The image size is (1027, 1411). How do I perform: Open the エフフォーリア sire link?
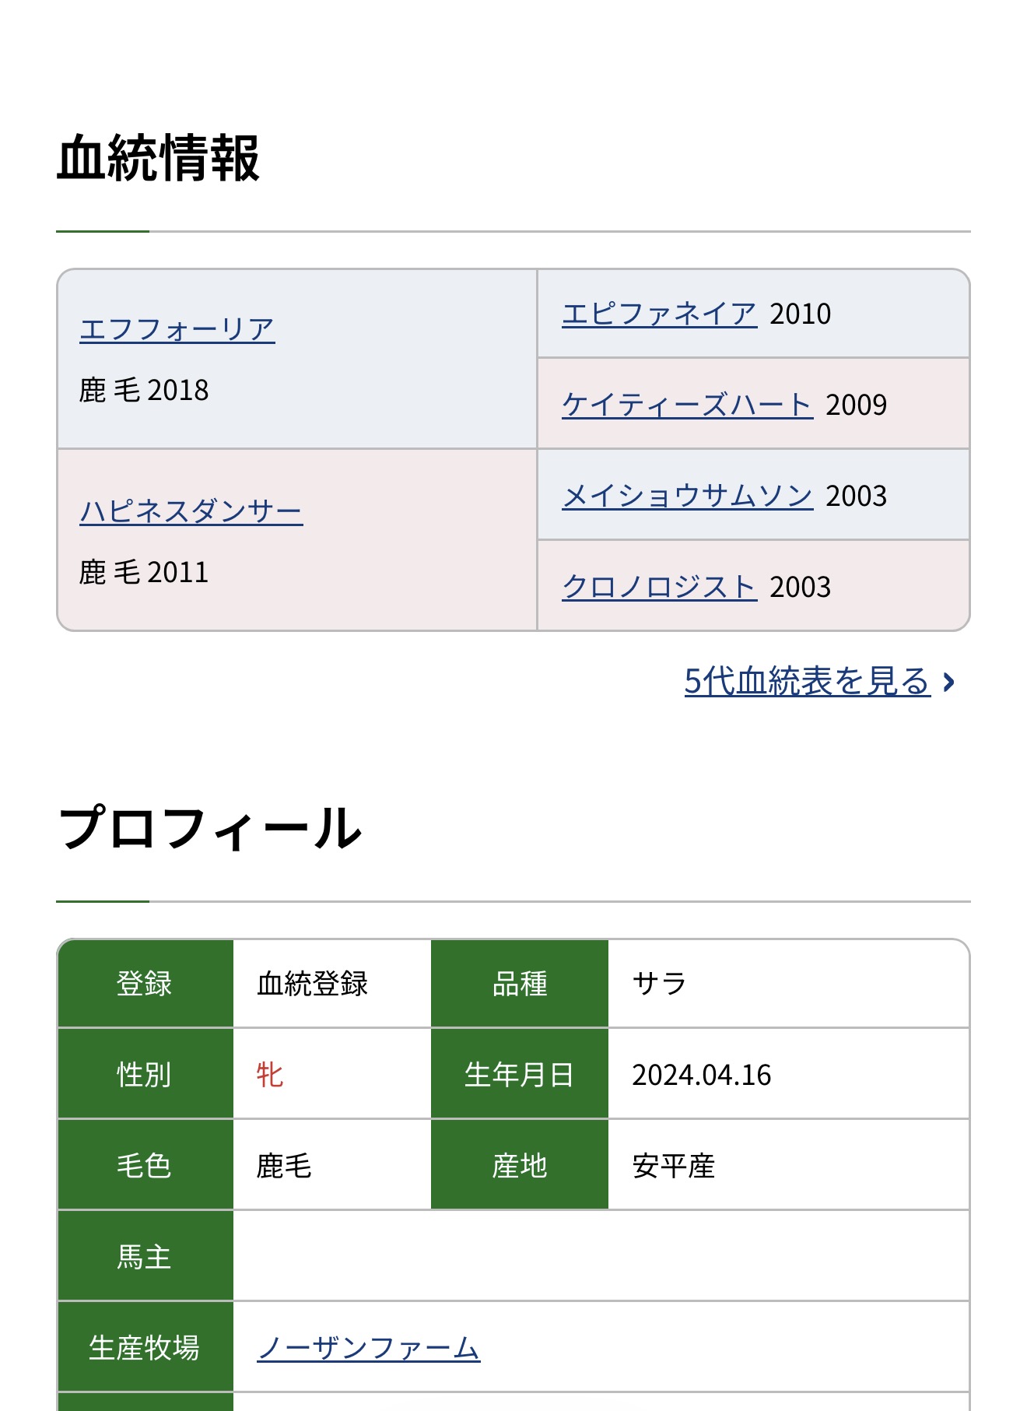[x=177, y=329]
